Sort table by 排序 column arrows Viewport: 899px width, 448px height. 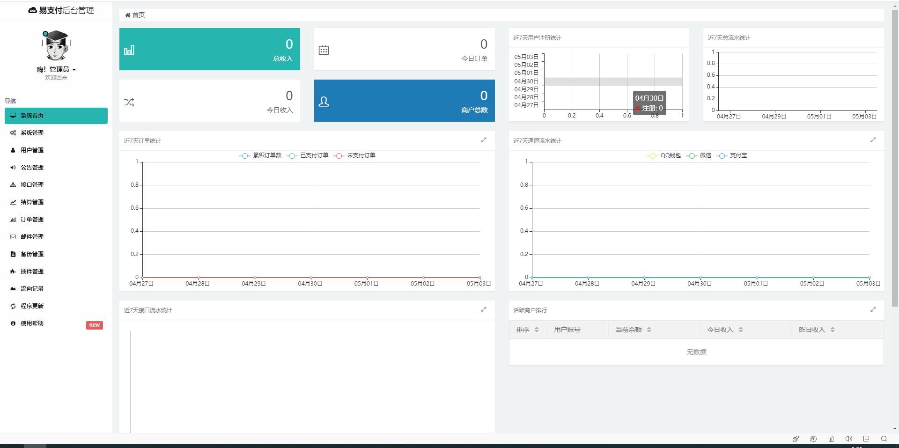pos(537,330)
